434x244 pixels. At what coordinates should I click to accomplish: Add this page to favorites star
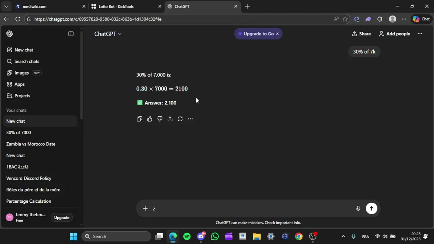[x=345, y=19]
